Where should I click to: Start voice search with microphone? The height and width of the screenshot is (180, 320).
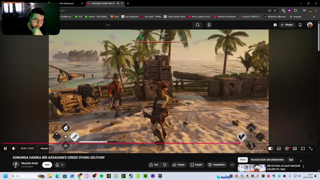tap(209, 25)
